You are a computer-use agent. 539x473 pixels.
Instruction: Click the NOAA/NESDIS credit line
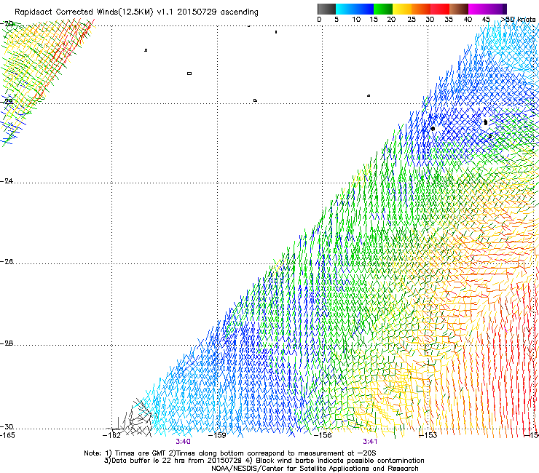click(315, 469)
